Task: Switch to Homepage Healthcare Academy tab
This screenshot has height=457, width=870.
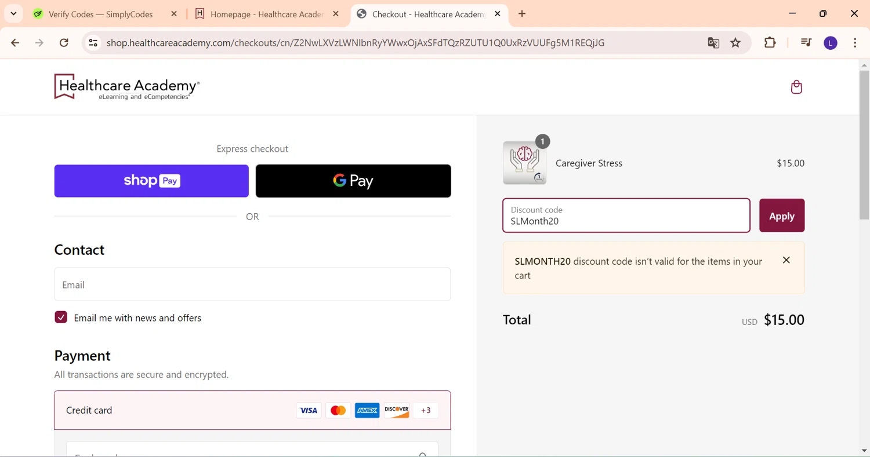Action: click(267, 14)
